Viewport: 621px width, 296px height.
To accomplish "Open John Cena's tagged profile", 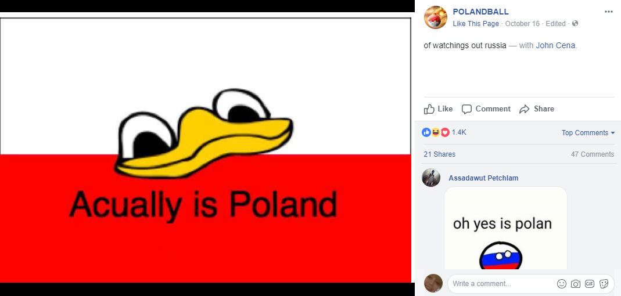I will pyautogui.click(x=555, y=45).
